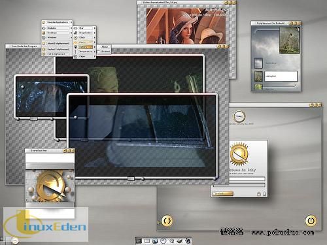Click the dark terminal icon in the bottom dock
This screenshot has height=245, width=327.
(x=139, y=241)
